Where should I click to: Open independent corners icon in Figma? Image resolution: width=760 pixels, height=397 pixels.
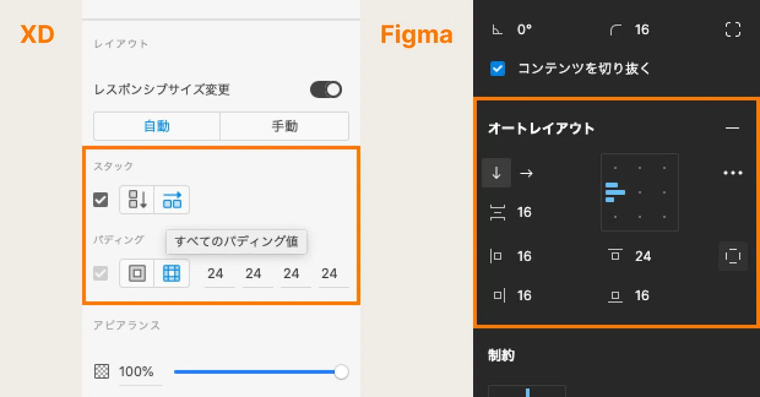[x=733, y=29]
